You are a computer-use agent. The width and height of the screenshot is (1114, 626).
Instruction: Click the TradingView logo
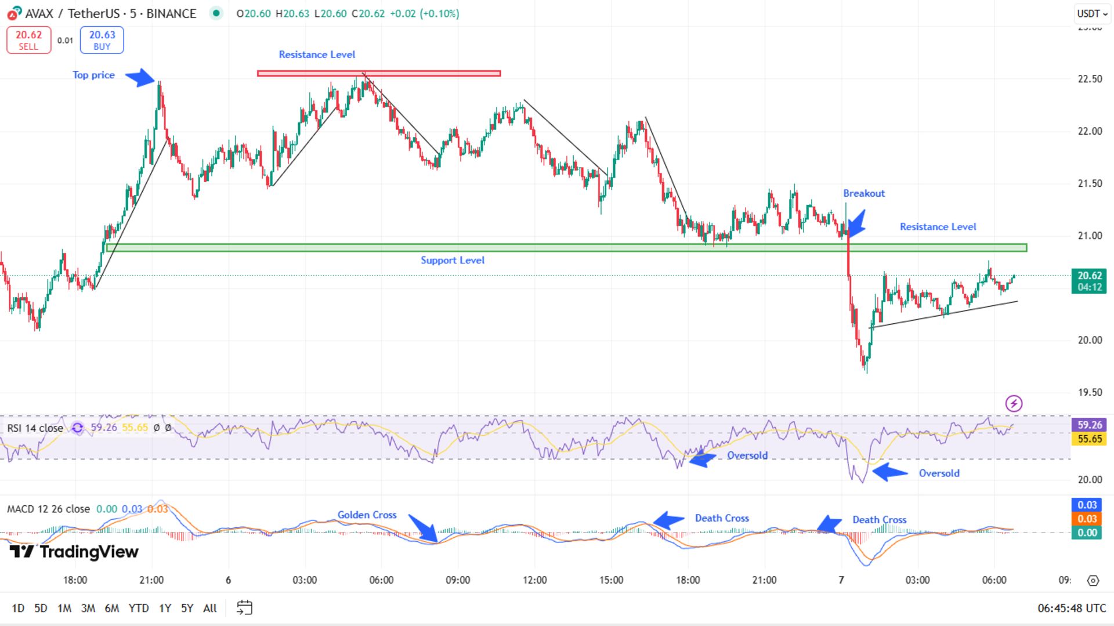point(74,551)
